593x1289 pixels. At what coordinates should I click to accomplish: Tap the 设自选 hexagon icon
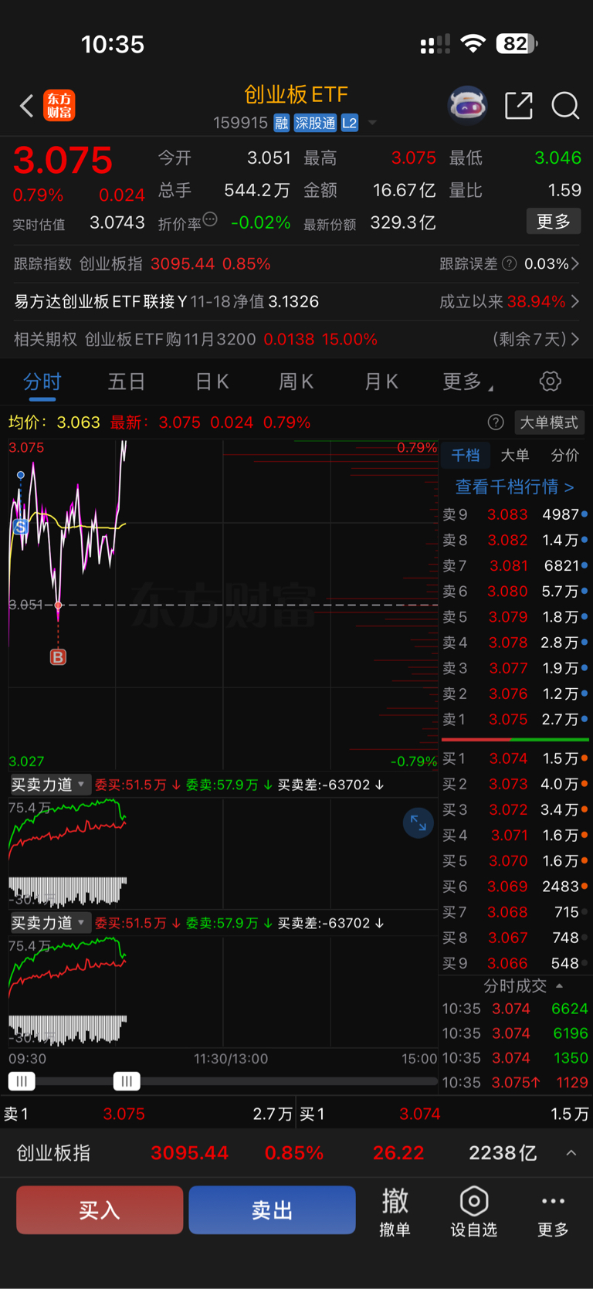[x=473, y=1201]
